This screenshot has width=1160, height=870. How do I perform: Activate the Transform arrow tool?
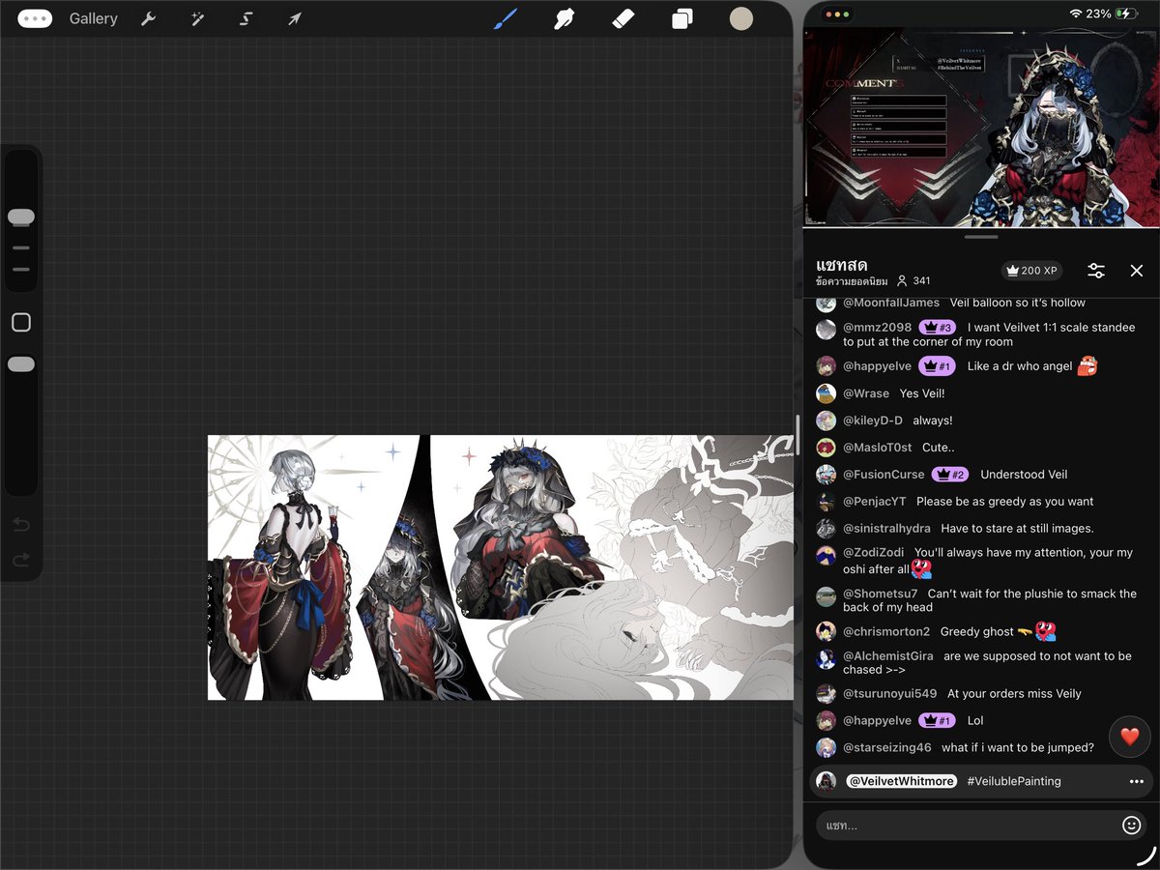[295, 18]
